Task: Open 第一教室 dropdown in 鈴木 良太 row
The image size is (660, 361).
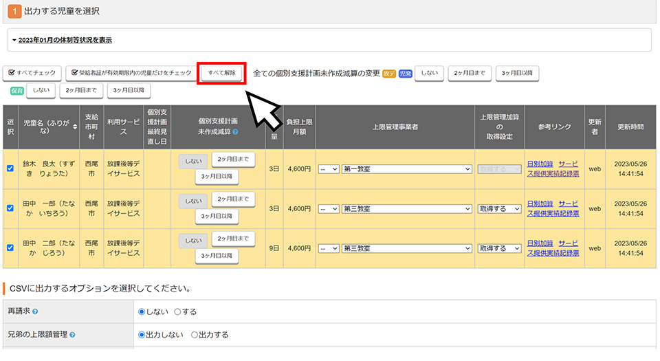Action: tap(406, 169)
